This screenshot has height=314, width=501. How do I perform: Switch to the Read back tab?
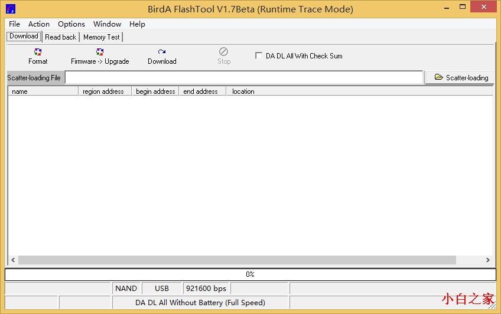point(61,37)
